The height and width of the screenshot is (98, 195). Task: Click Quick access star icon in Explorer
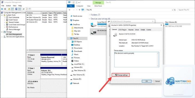(x=71, y=16)
